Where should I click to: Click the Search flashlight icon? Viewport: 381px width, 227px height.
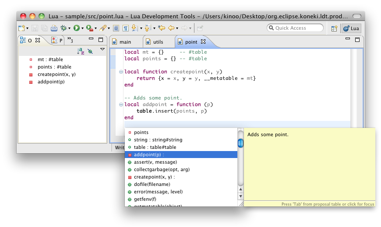[x=103, y=28]
